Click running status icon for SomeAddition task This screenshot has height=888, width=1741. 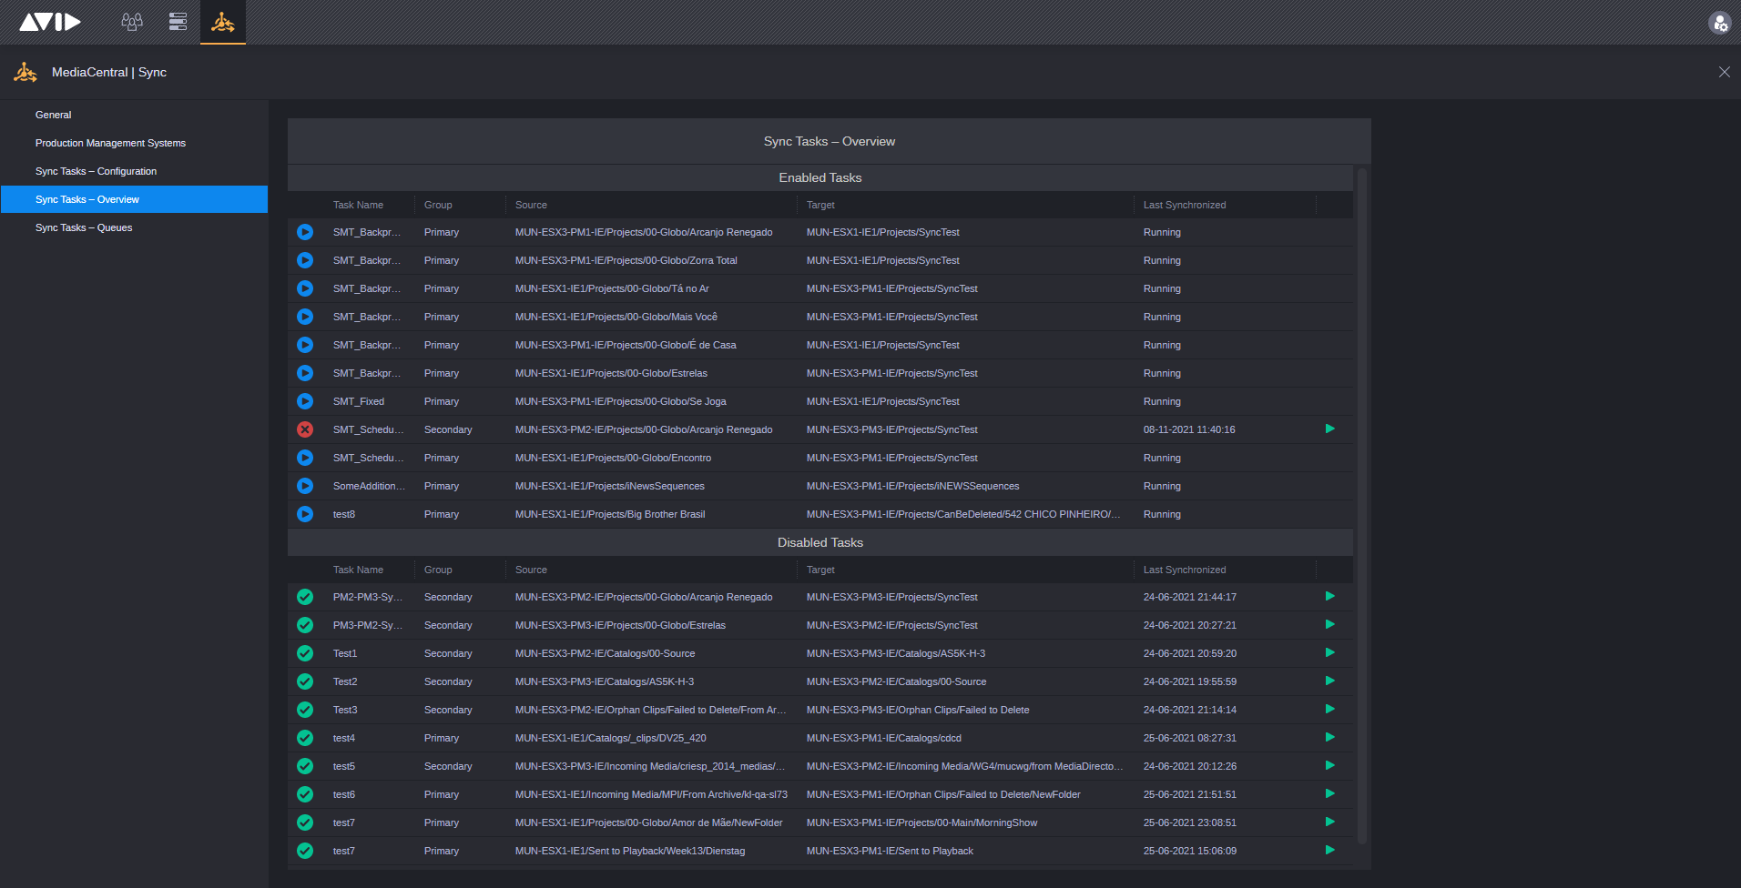[x=305, y=486]
